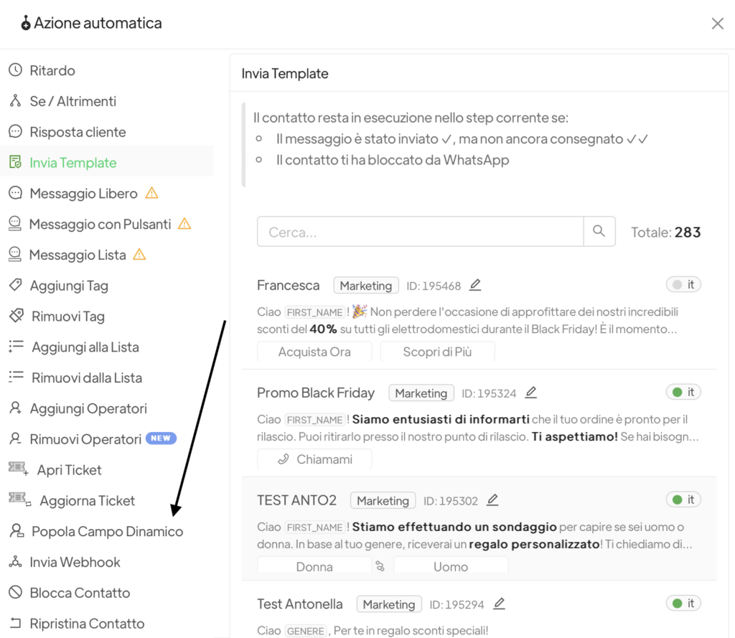Click edit pencil for TEST ANTO2 template

coord(492,500)
